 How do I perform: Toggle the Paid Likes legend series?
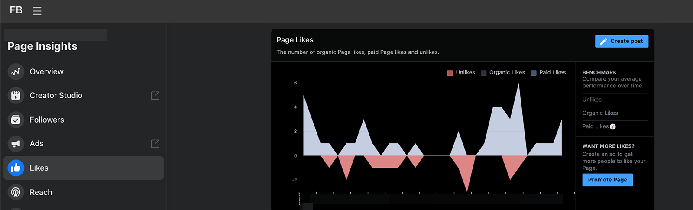[548, 73]
